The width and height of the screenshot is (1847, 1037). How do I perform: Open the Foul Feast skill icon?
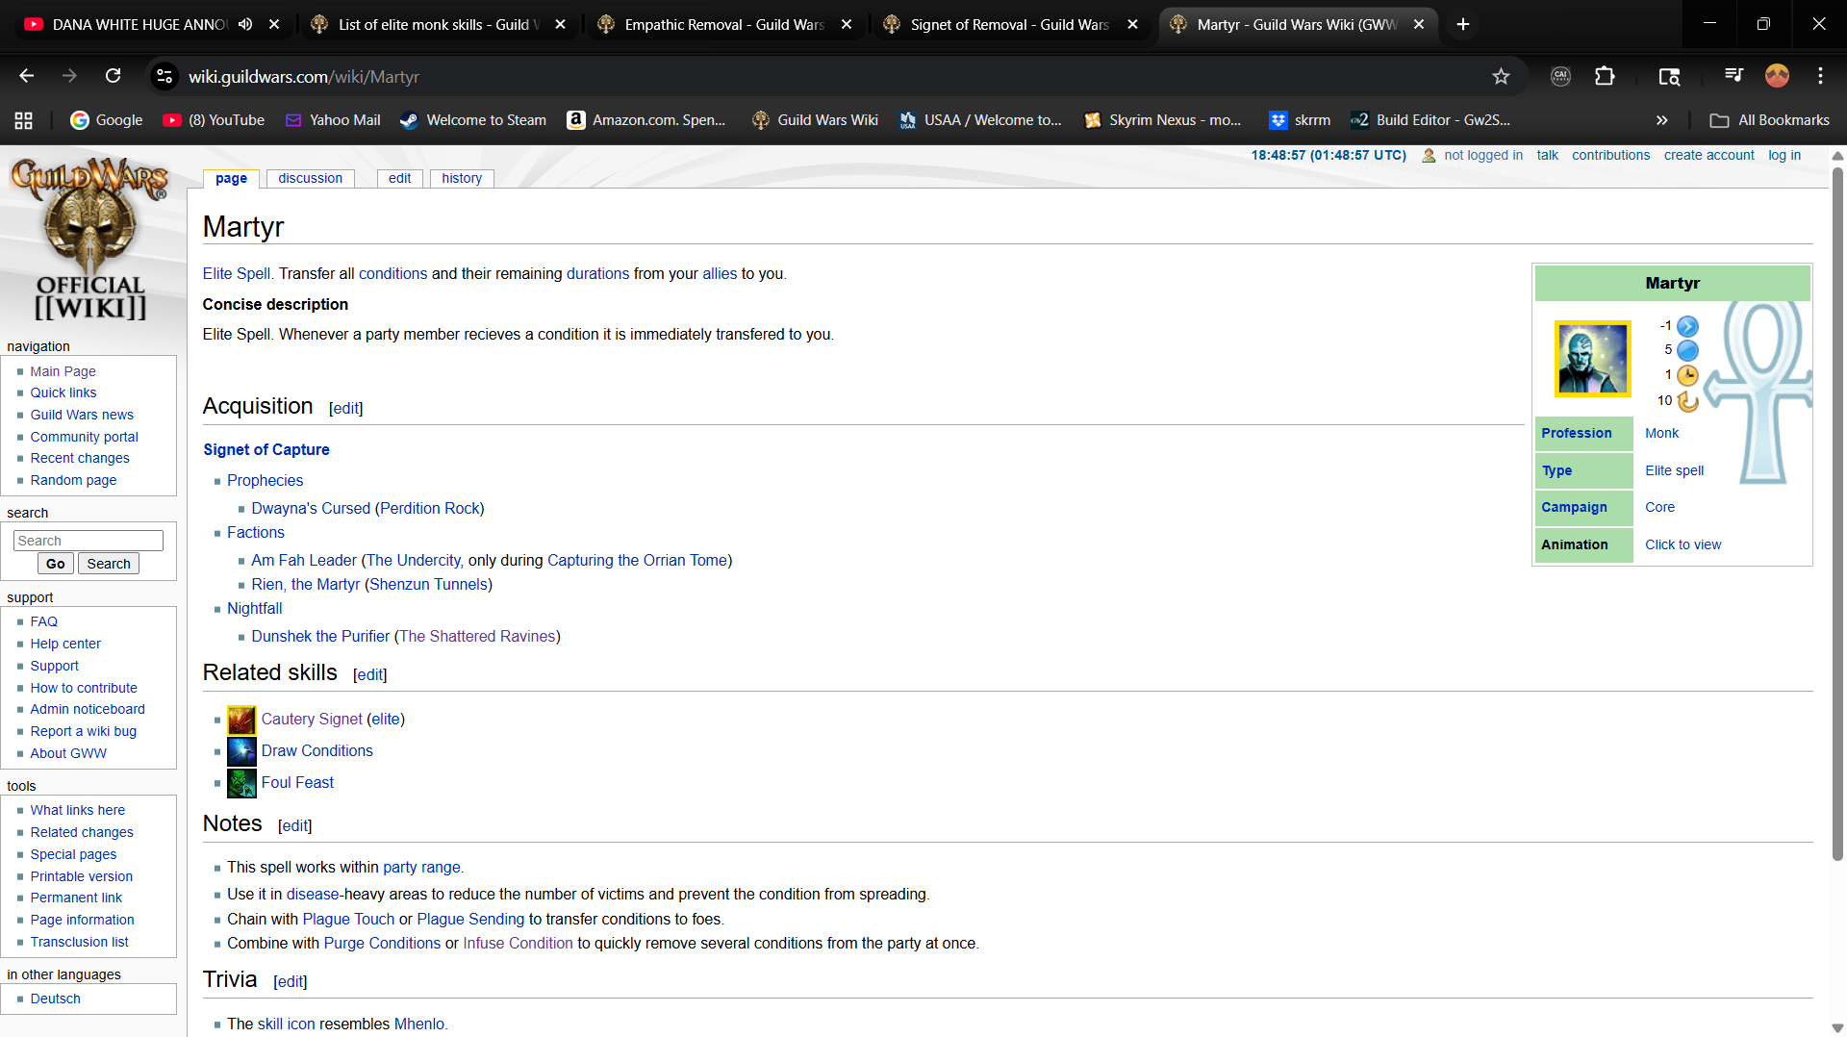click(x=241, y=783)
